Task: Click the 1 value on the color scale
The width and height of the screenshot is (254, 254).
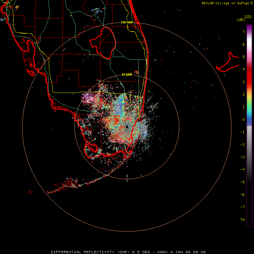Action: coord(244,107)
